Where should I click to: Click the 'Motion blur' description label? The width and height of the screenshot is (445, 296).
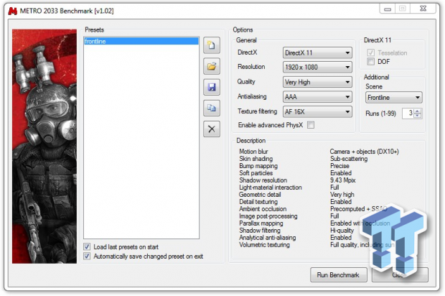[x=253, y=152]
